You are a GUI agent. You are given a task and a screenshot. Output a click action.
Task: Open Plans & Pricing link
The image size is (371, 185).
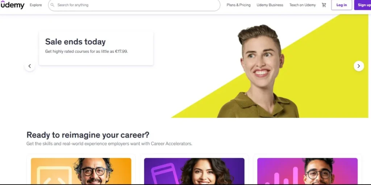[x=238, y=5]
